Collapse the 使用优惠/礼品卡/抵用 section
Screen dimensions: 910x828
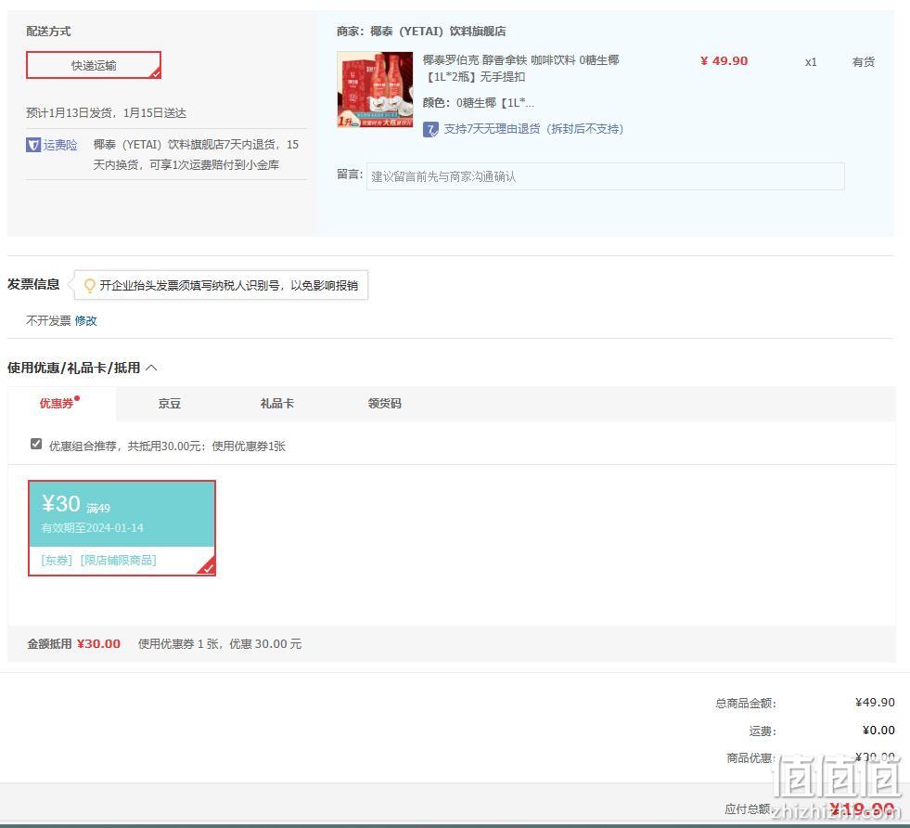point(151,368)
